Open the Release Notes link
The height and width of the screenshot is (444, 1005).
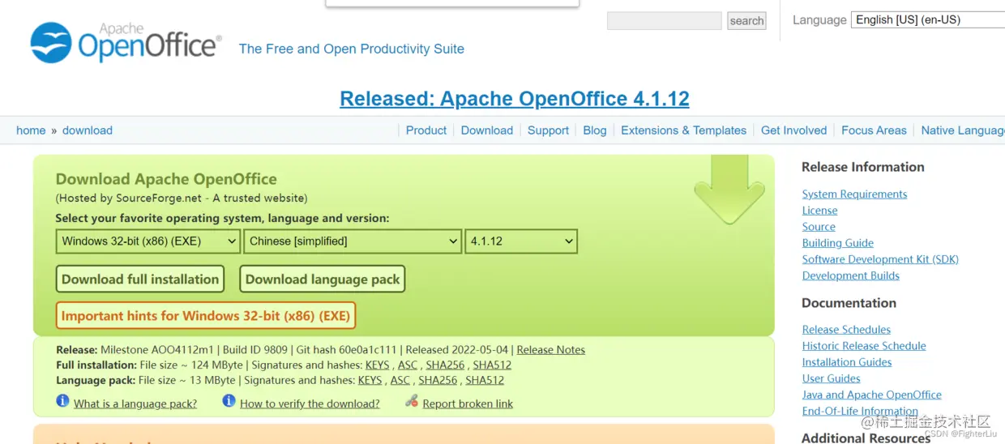(x=551, y=350)
